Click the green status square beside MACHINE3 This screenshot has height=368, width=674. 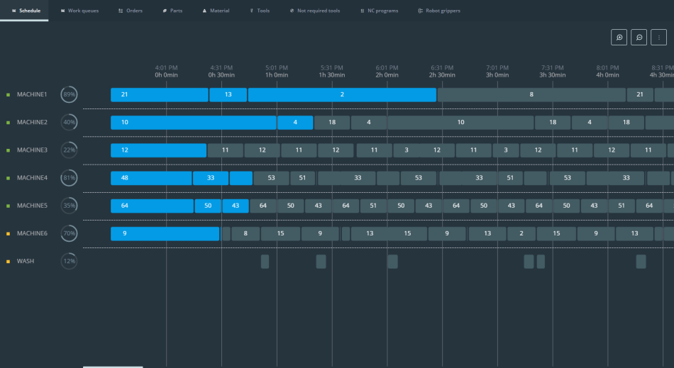[9, 150]
